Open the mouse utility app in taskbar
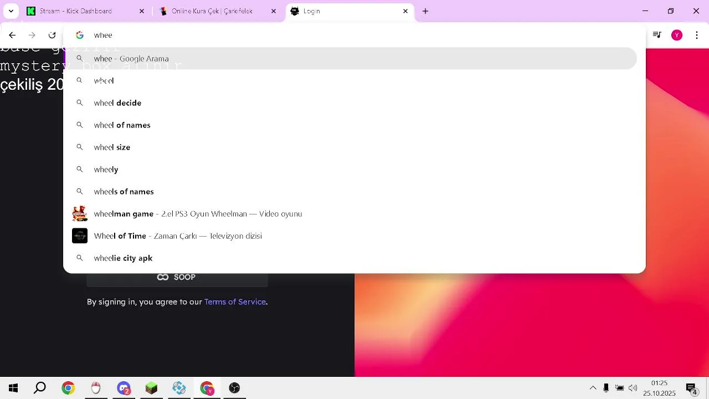Image resolution: width=709 pixels, height=399 pixels. tap(96, 388)
